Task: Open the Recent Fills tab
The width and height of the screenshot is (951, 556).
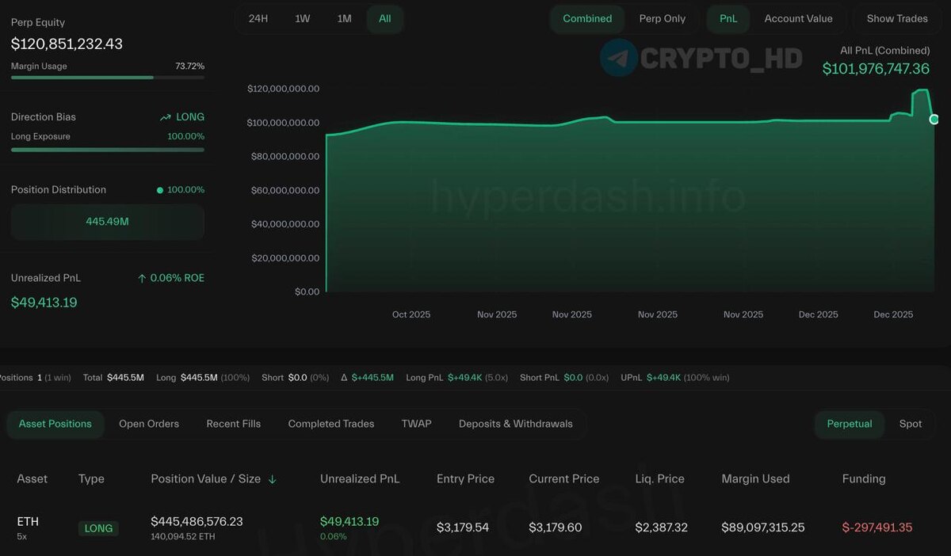Action: 234,424
